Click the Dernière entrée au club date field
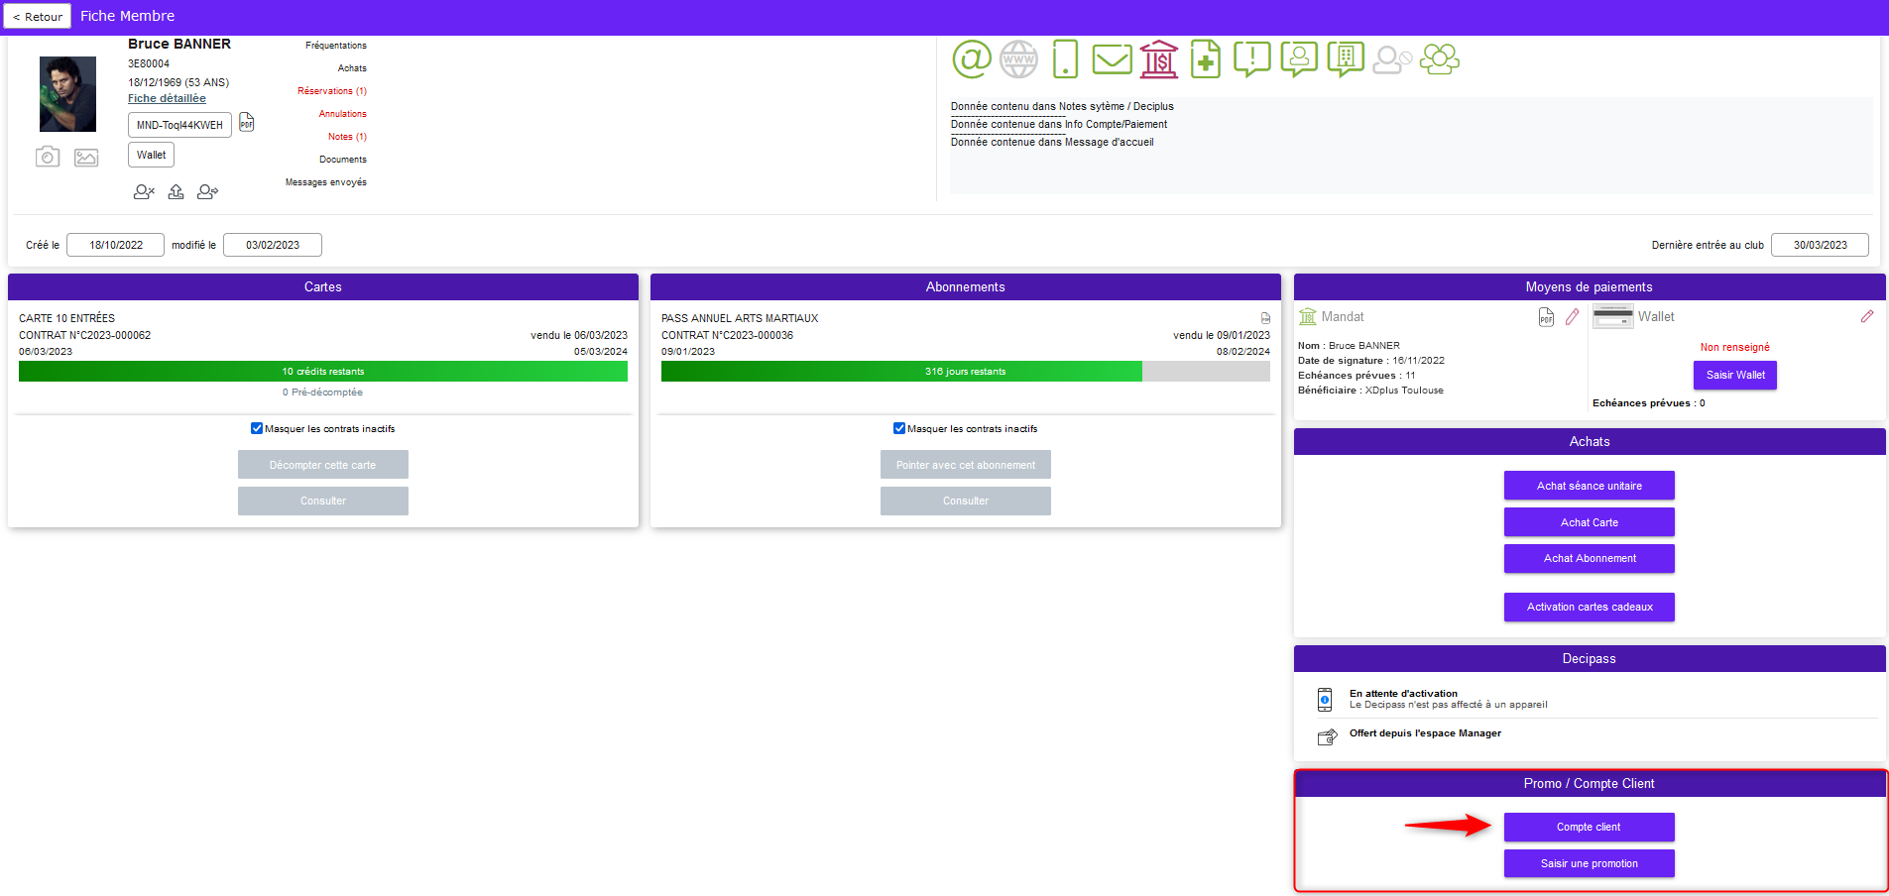This screenshot has height=896, width=1889. click(x=1820, y=245)
